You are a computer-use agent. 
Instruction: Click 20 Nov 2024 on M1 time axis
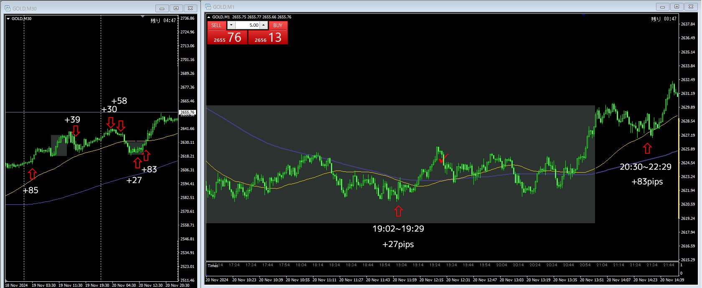[217, 280]
